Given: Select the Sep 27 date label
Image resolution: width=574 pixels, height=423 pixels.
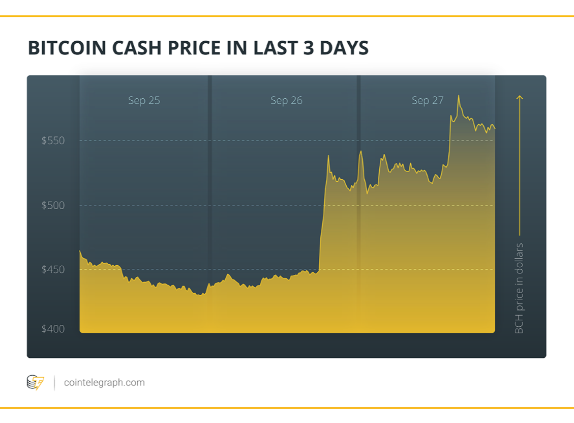Looking at the screenshot, I should tap(428, 100).
